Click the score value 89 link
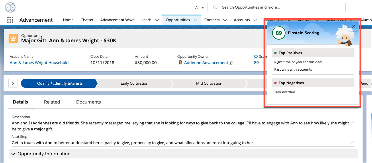Viewport: 372px width, 163px height. click(x=256, y=63)
